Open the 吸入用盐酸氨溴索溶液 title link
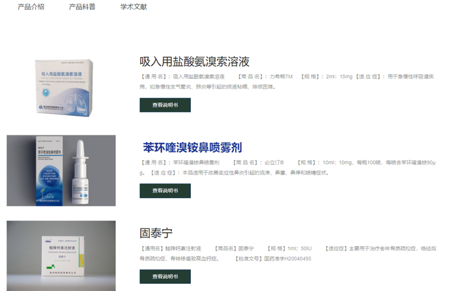Screen dimensions: 456x291 [194, 62]
